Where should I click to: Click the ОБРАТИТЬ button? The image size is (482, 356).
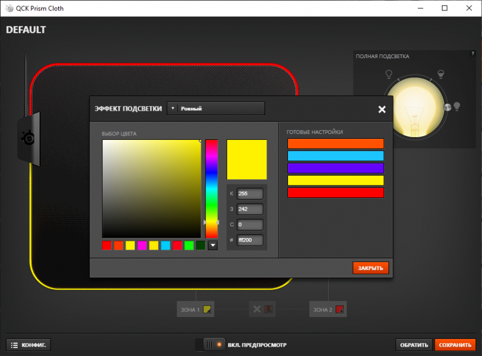click(x=414, y=345)
